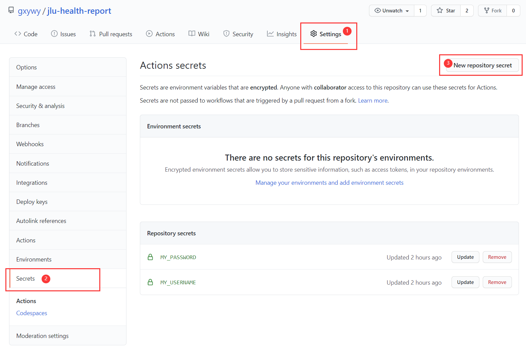Fork the repository
Viewport: 526px width, 348px height.
[492, 11]
